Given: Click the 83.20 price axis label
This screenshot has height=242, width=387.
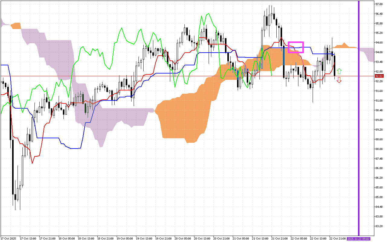Looking at the screenshot, I should click(x=379, y=226).
